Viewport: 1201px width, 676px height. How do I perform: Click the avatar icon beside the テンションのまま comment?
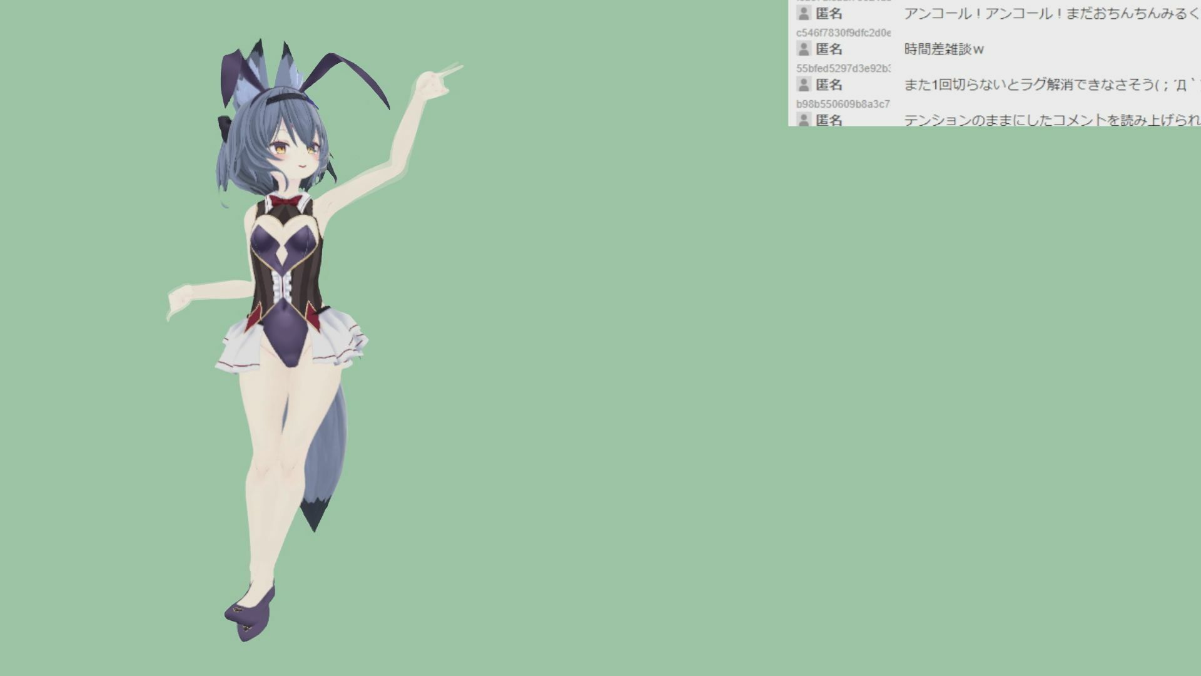(804, 120)
